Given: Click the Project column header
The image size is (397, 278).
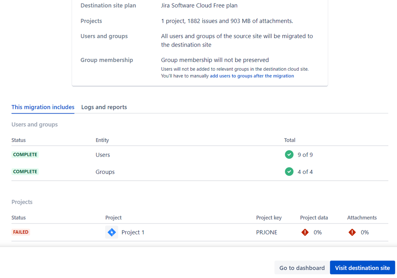Looking at the screenshot, I should [x=113, y=218].
